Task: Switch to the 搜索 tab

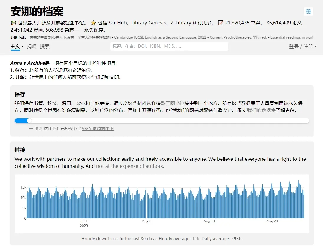Action: coord(45,47)
